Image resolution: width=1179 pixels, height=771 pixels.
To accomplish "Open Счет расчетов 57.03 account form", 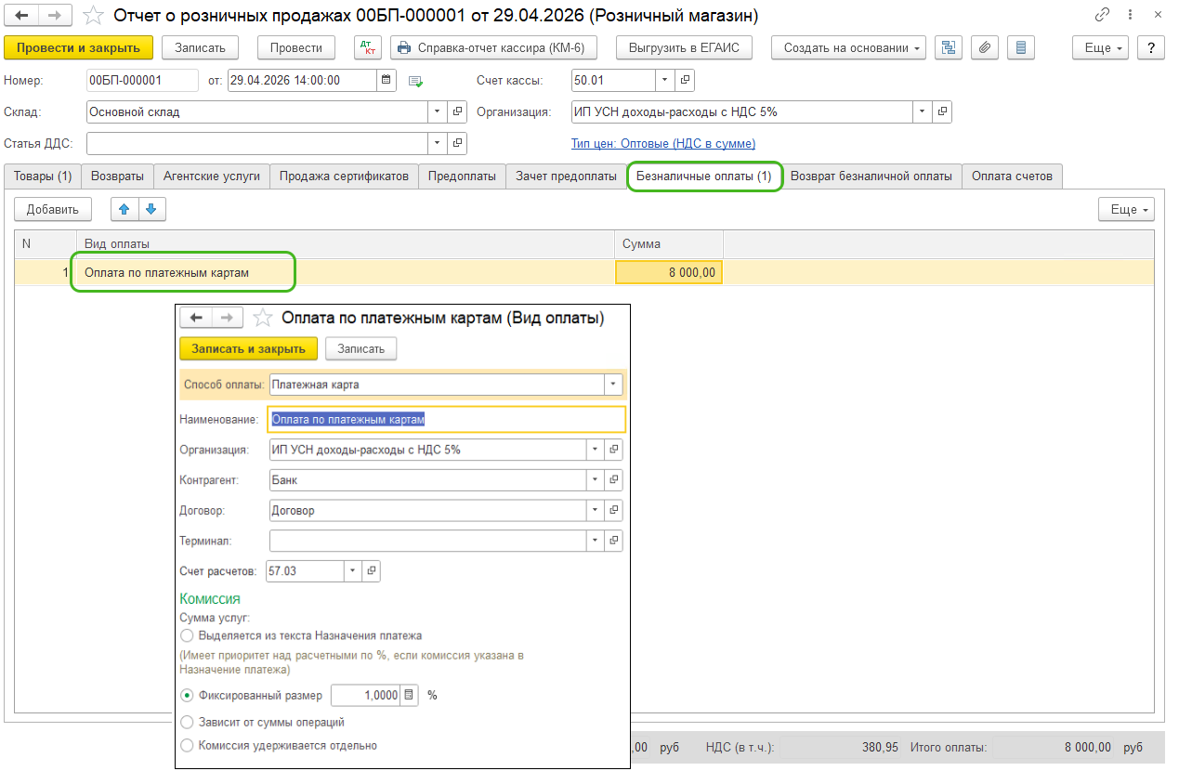I will tap(371, 570).
